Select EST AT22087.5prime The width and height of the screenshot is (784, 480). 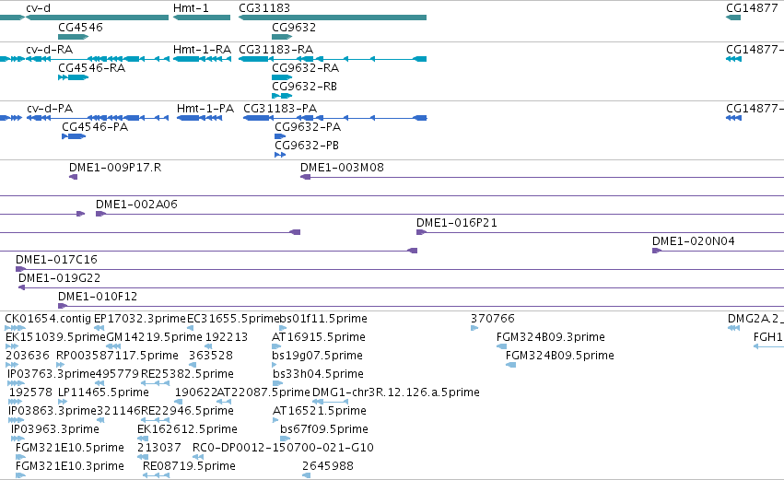tap(224, 402)
